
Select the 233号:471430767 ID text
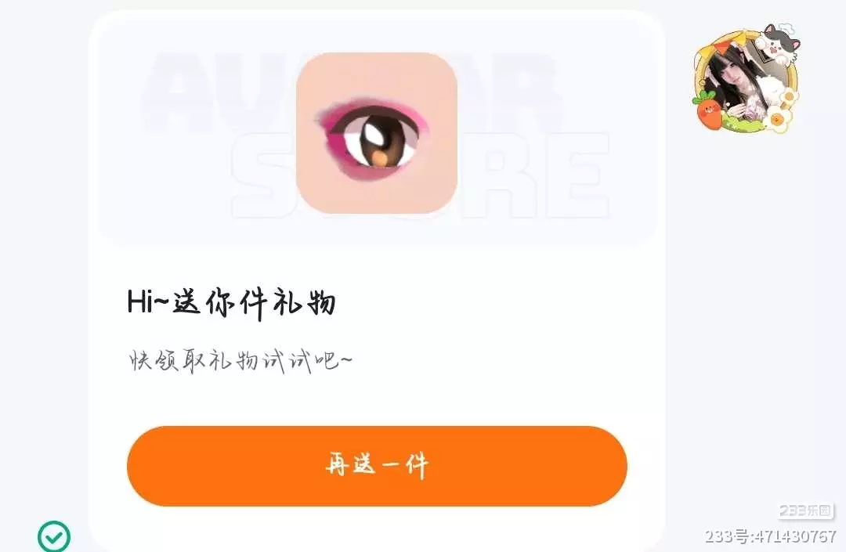coord(771,536)
